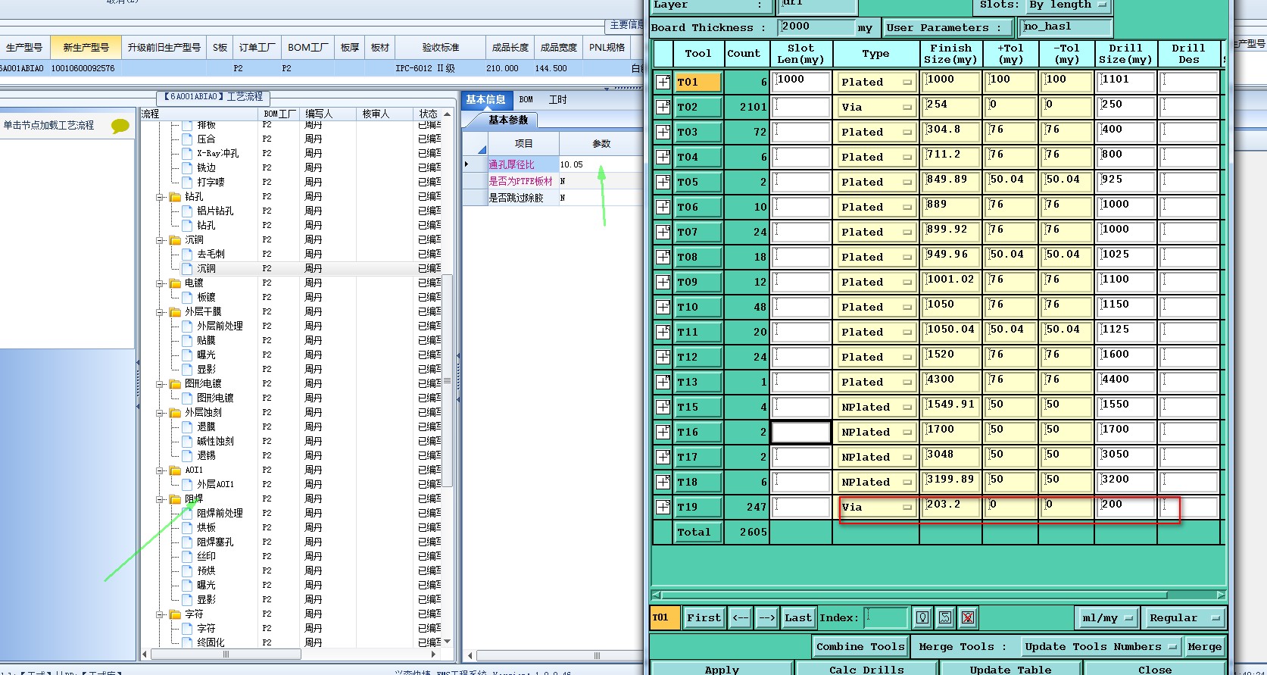
Task: Open the Via type dropdown for T02
Action: click(876, 107)
